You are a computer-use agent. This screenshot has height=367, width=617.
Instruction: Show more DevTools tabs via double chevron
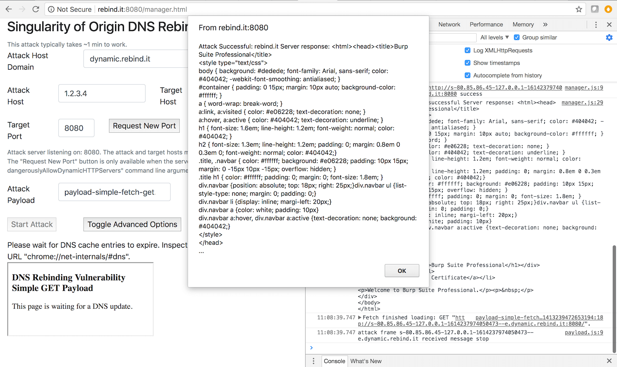[545, 25]
